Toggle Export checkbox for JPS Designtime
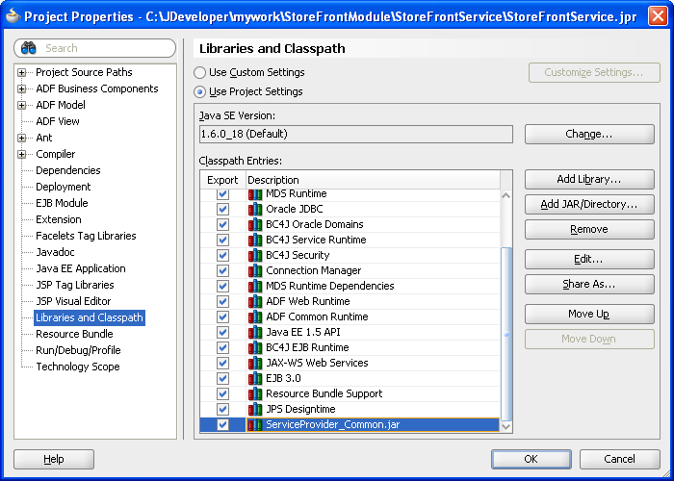The image size is (674, 481). (x=222, y=409)
